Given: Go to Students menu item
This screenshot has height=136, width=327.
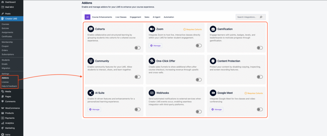Looking at the screenshot, I should click(6, 60).
